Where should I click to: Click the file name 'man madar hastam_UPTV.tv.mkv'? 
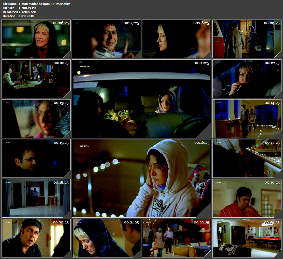pos(46,4)
